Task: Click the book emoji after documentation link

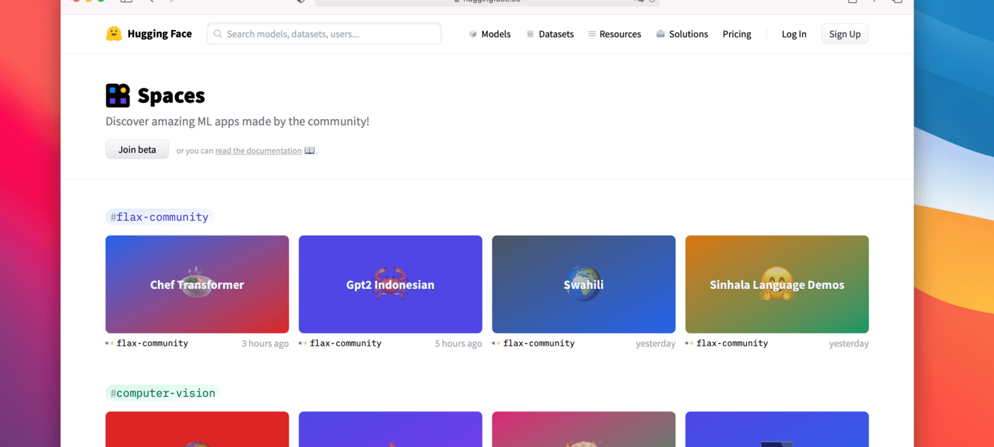Action: tap(309, 150)
